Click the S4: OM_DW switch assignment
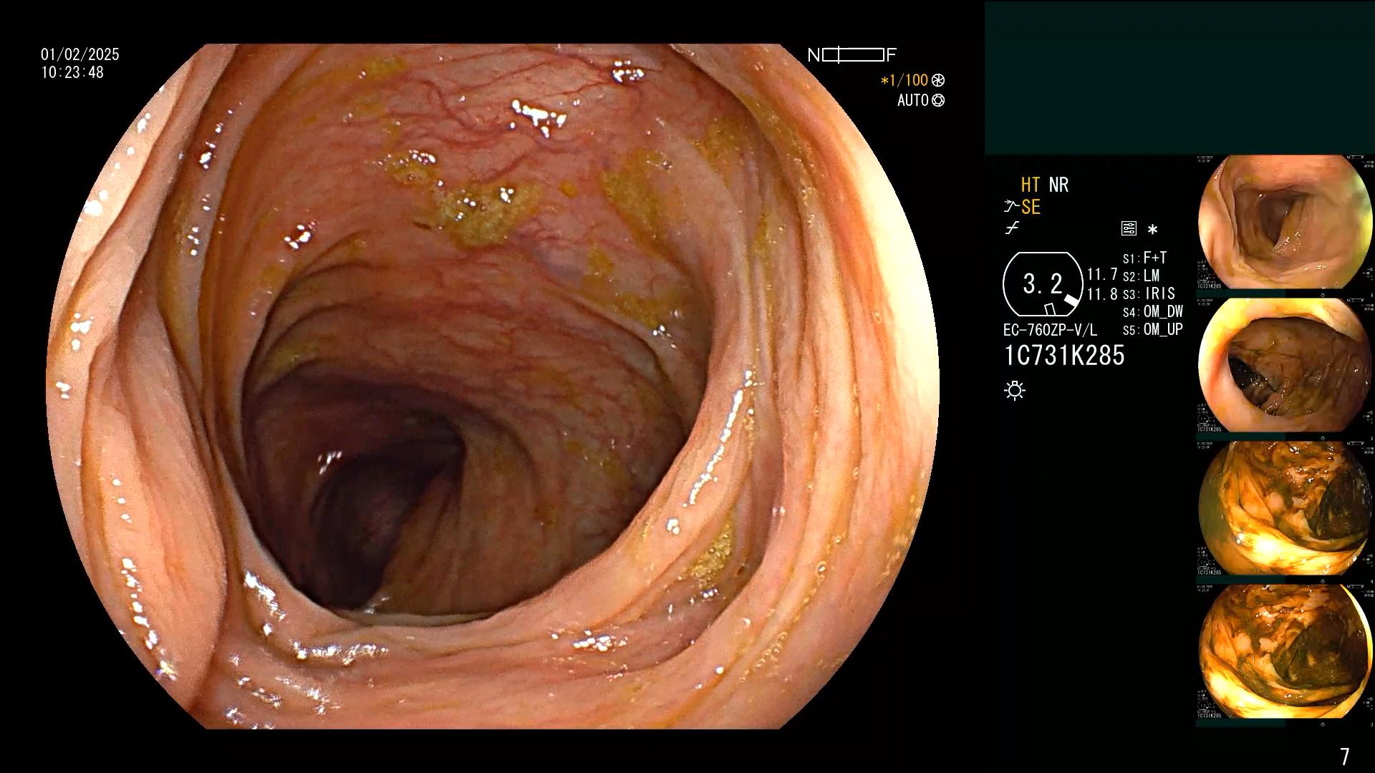The width and height of the screenshot is (1375, 773). click(x=1152, y=311)
